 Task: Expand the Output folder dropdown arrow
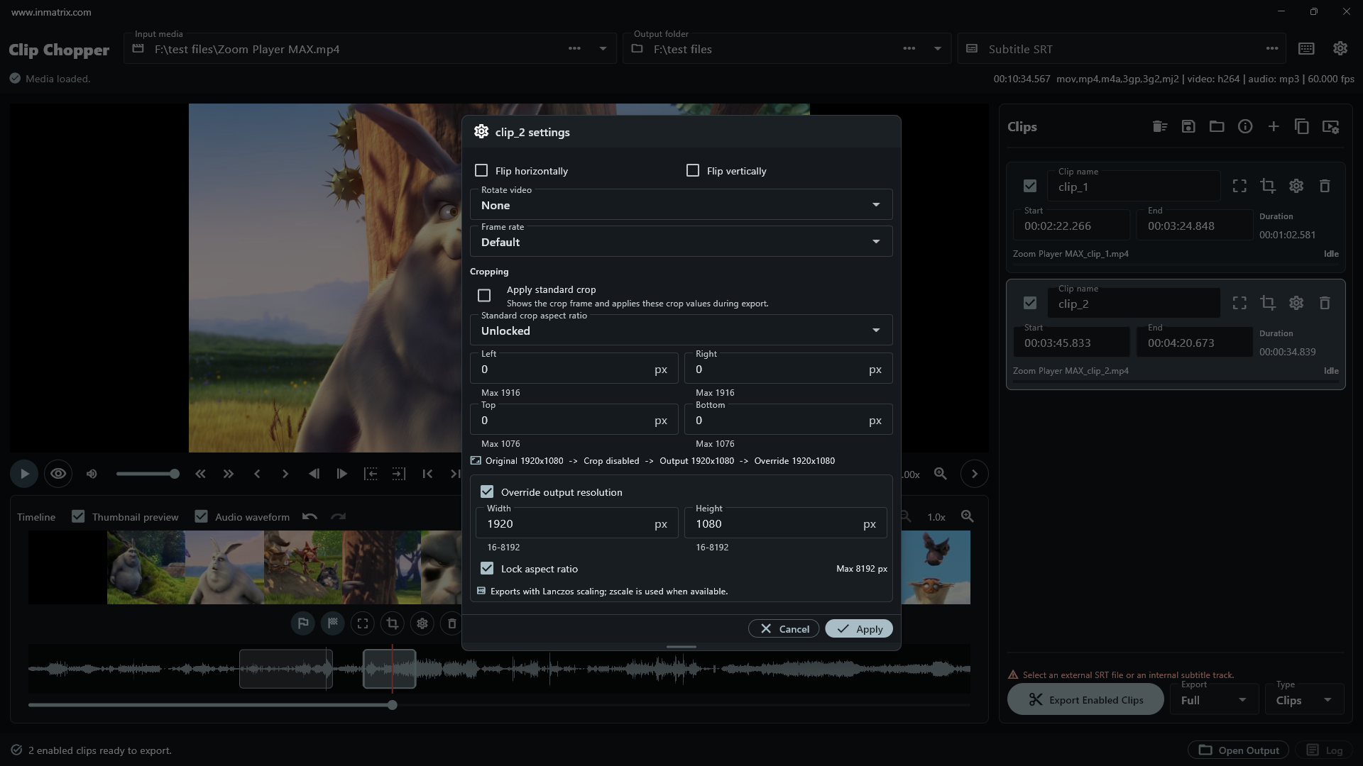937,49
